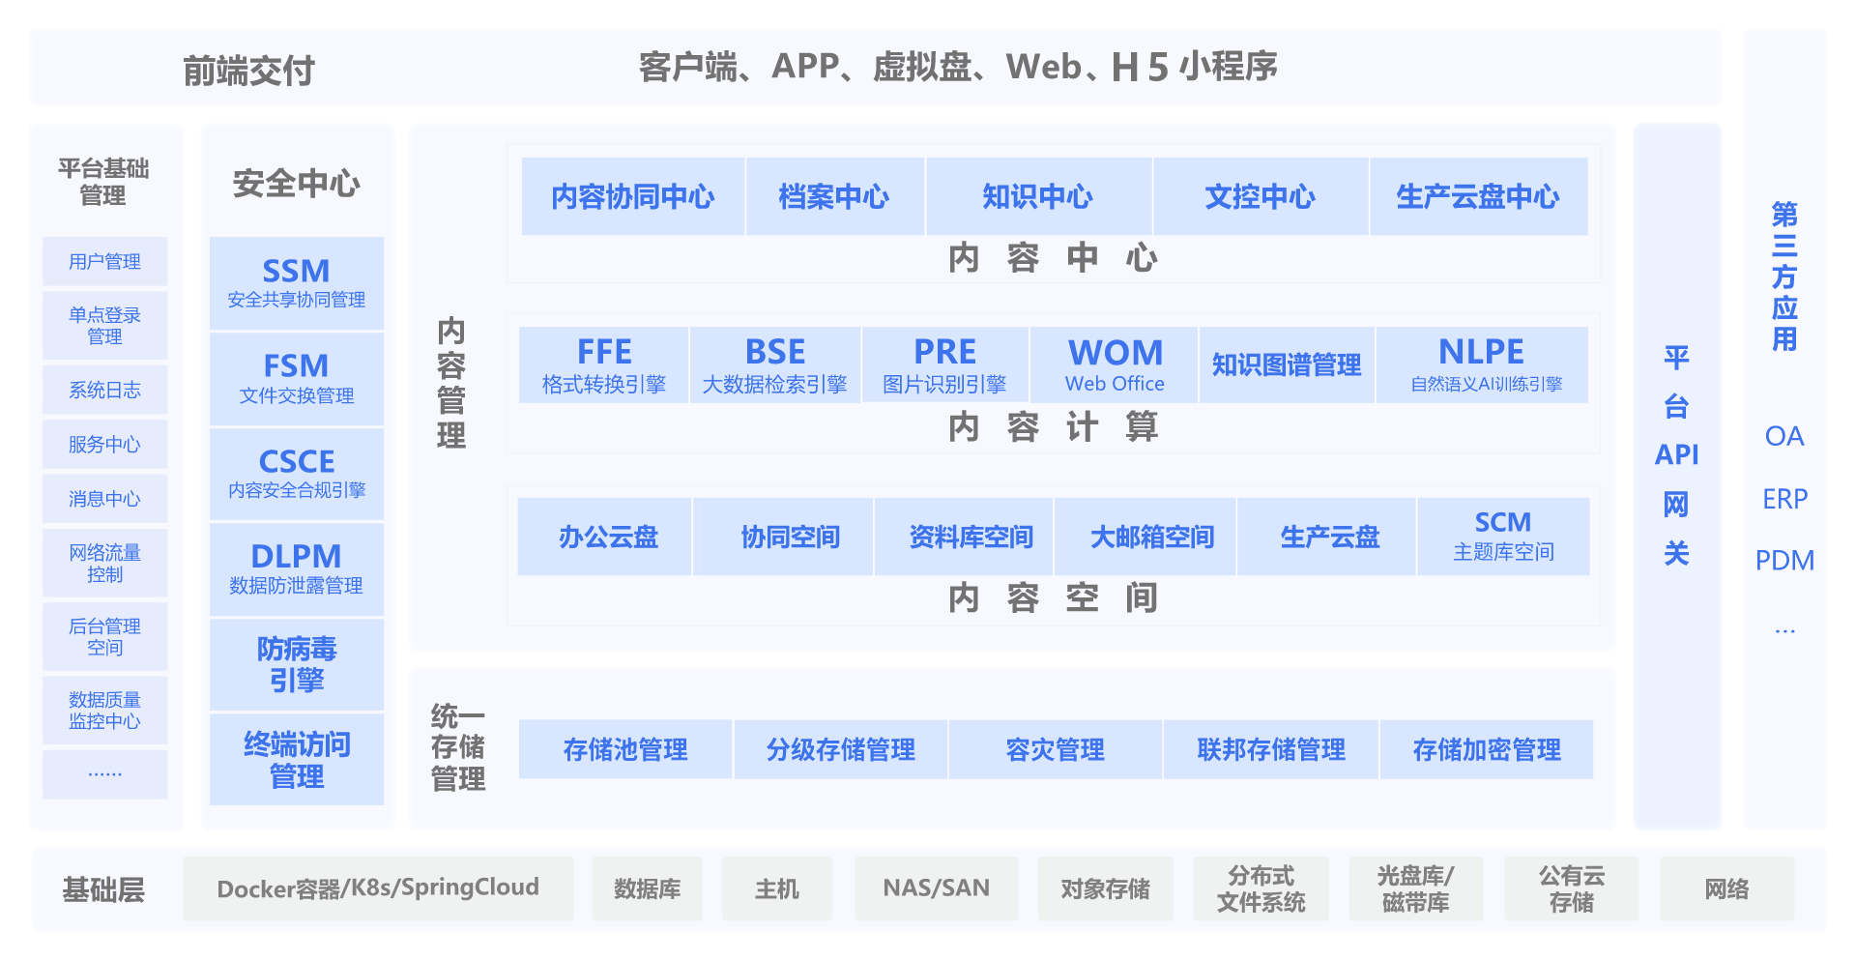Open the 知识中心 section

1037,196
